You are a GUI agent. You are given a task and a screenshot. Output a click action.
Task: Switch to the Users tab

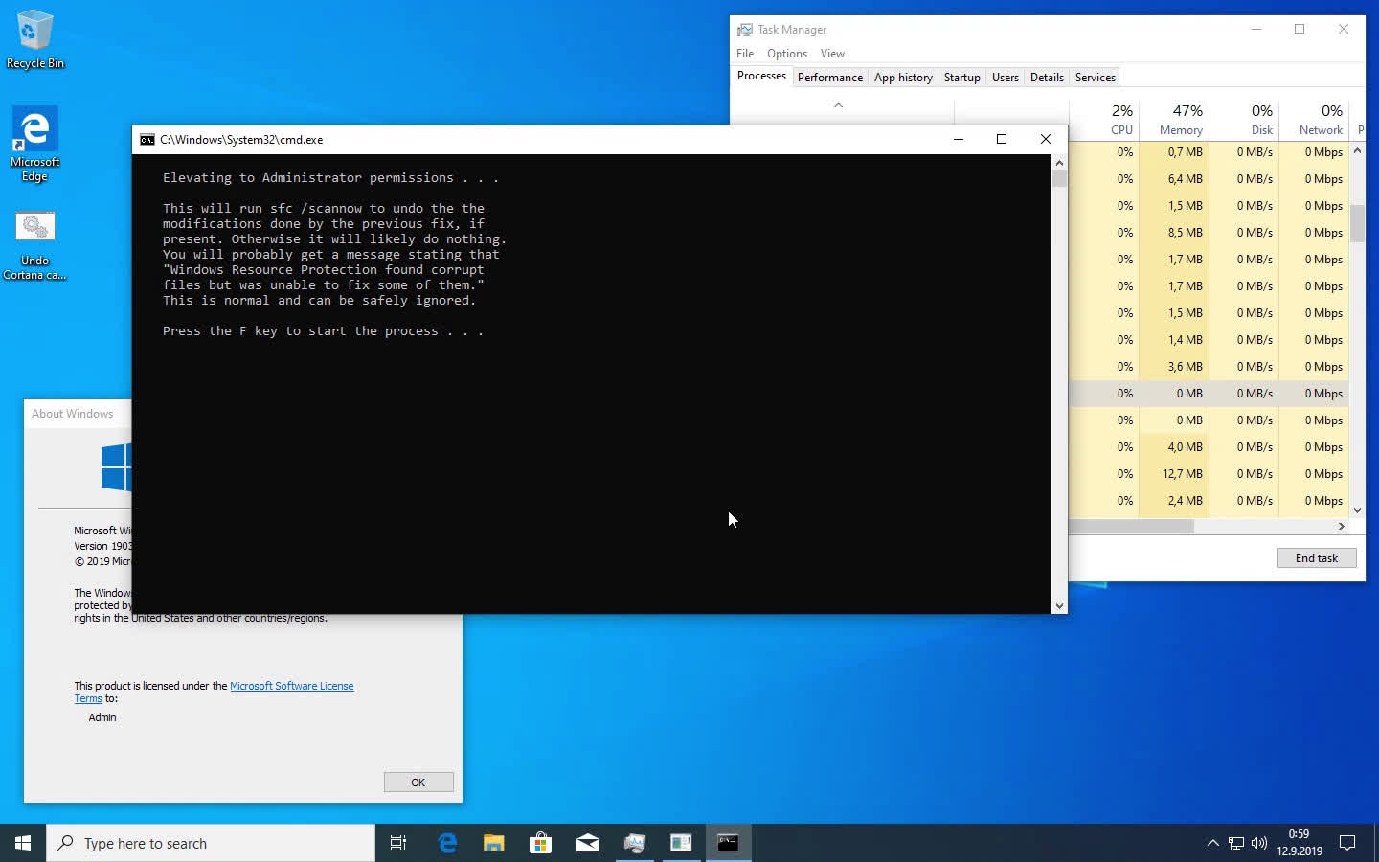pyautogui.click(x=1006, y=78)
